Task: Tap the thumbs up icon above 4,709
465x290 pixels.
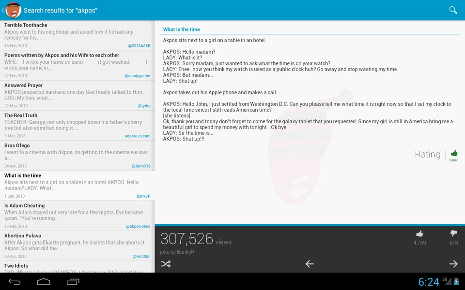Action: [x=419, y=234]
